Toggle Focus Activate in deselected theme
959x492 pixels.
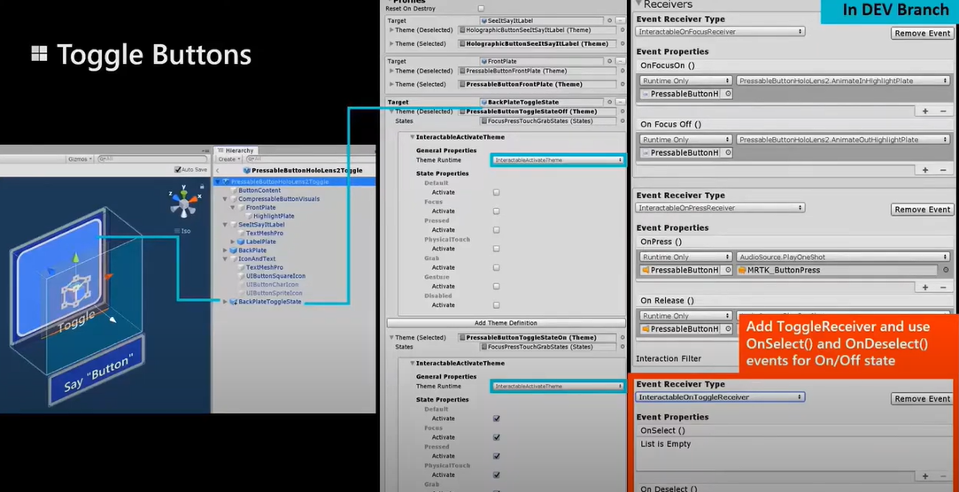pyautogui.click(x=496, y=211)
